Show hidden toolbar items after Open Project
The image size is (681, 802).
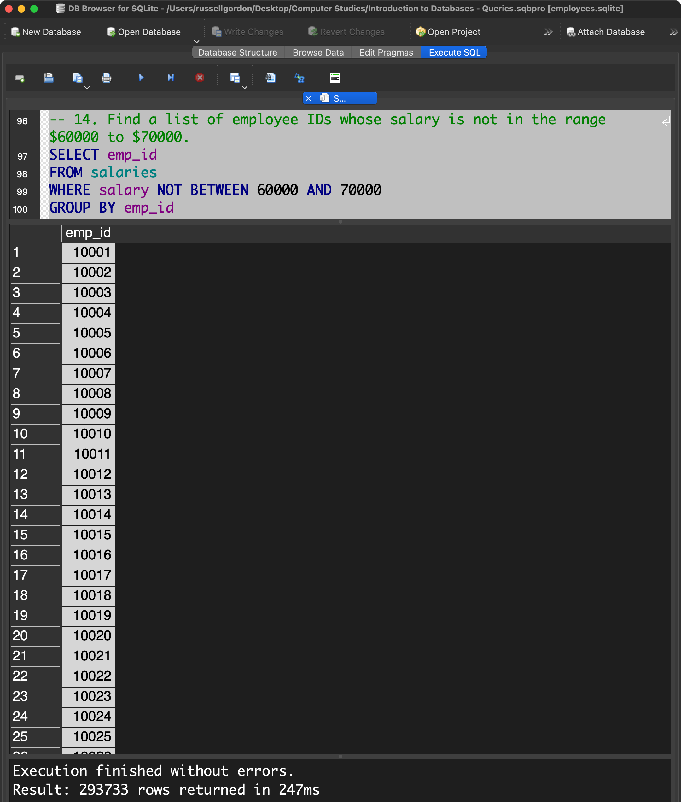(x=548, y=32)
